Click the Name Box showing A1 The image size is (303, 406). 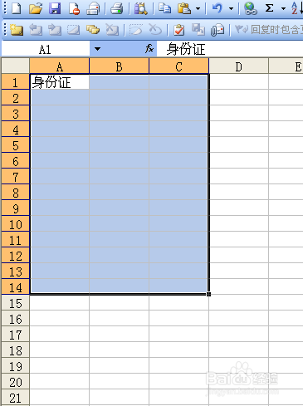tap(46, 49)
